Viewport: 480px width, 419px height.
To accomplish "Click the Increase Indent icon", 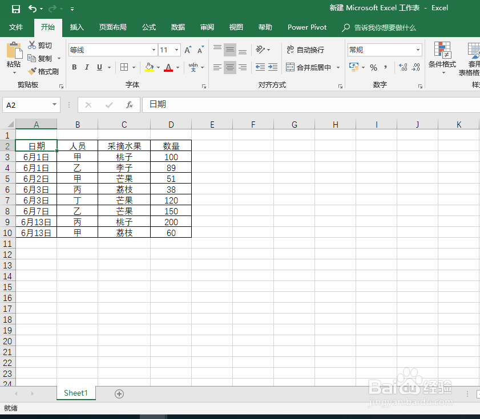I will (273, 67).
